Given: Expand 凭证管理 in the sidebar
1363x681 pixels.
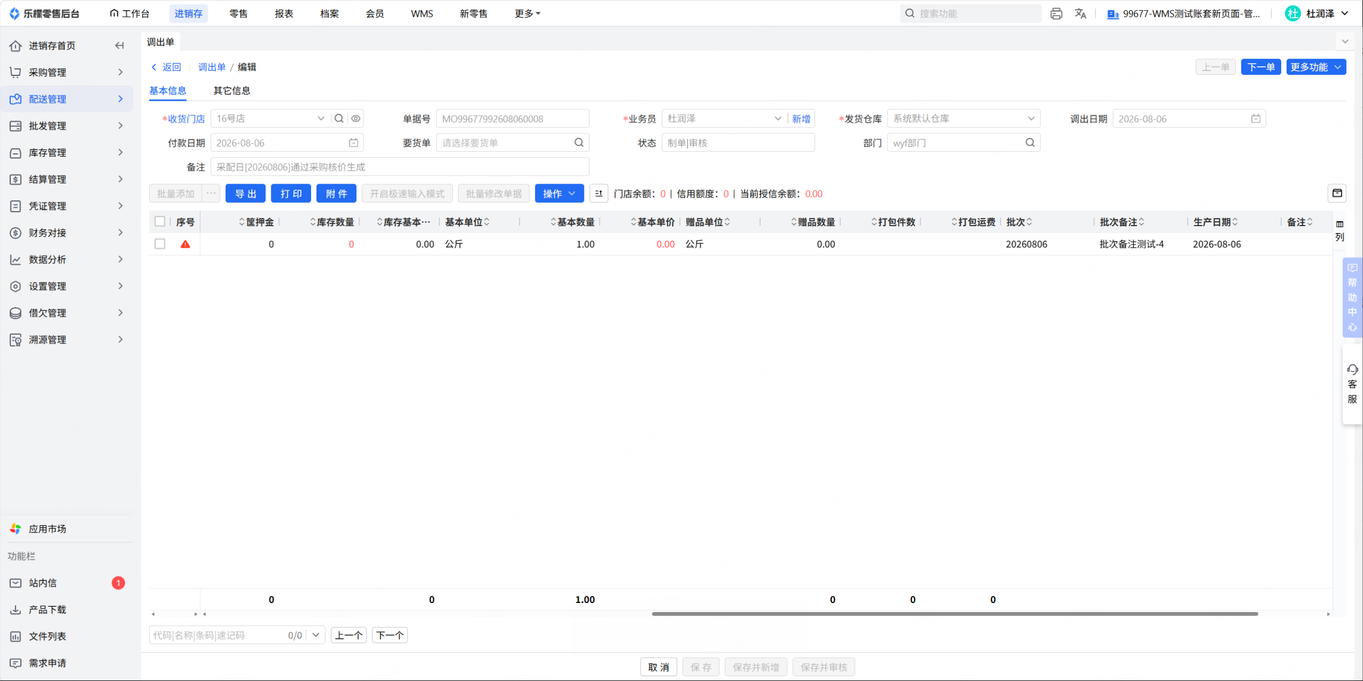Looking at the screenshot, I should (x=67, y=206).
